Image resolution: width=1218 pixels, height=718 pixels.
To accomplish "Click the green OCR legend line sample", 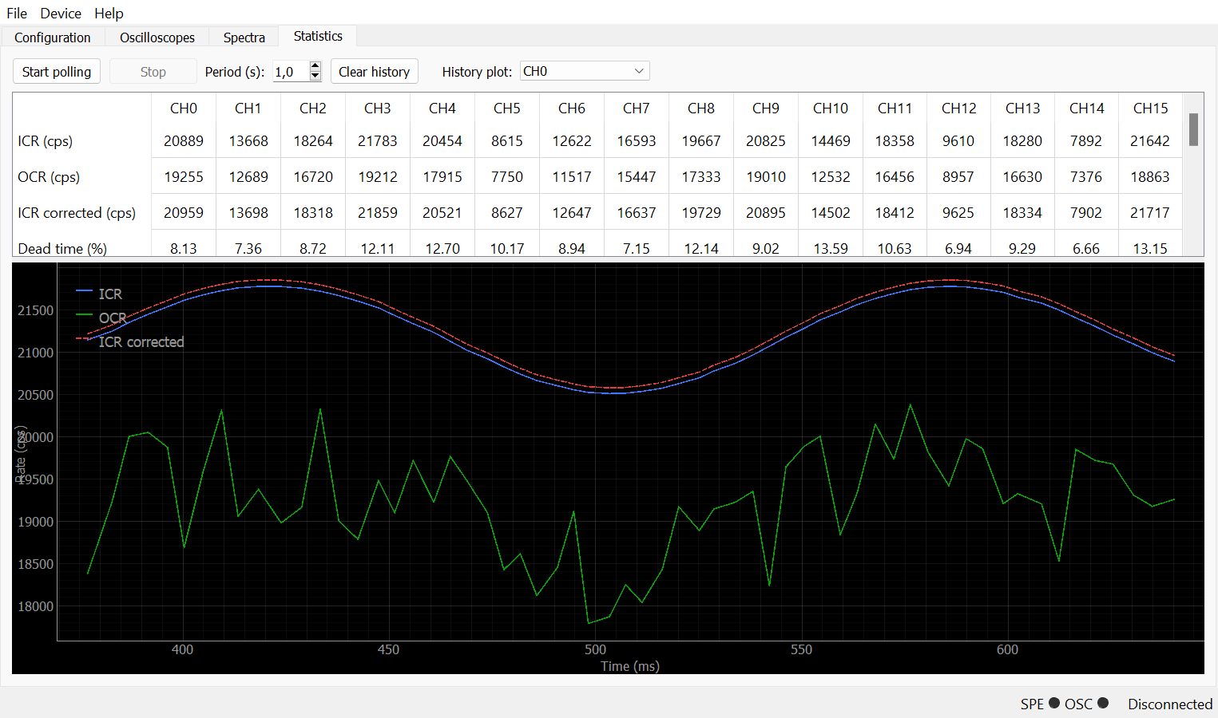I will 84,315.
